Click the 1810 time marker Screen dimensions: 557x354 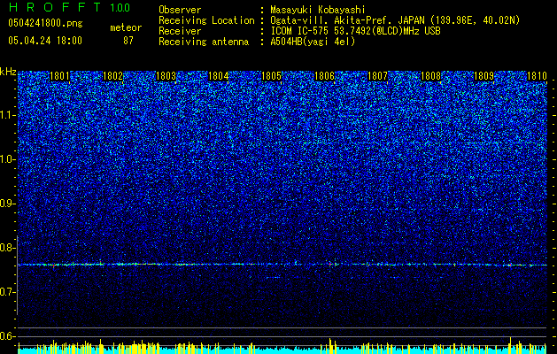537,76
